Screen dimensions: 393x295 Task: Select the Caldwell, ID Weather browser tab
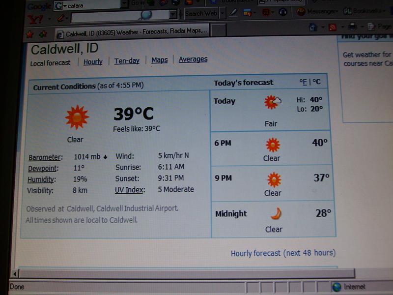tap(132, 33)
